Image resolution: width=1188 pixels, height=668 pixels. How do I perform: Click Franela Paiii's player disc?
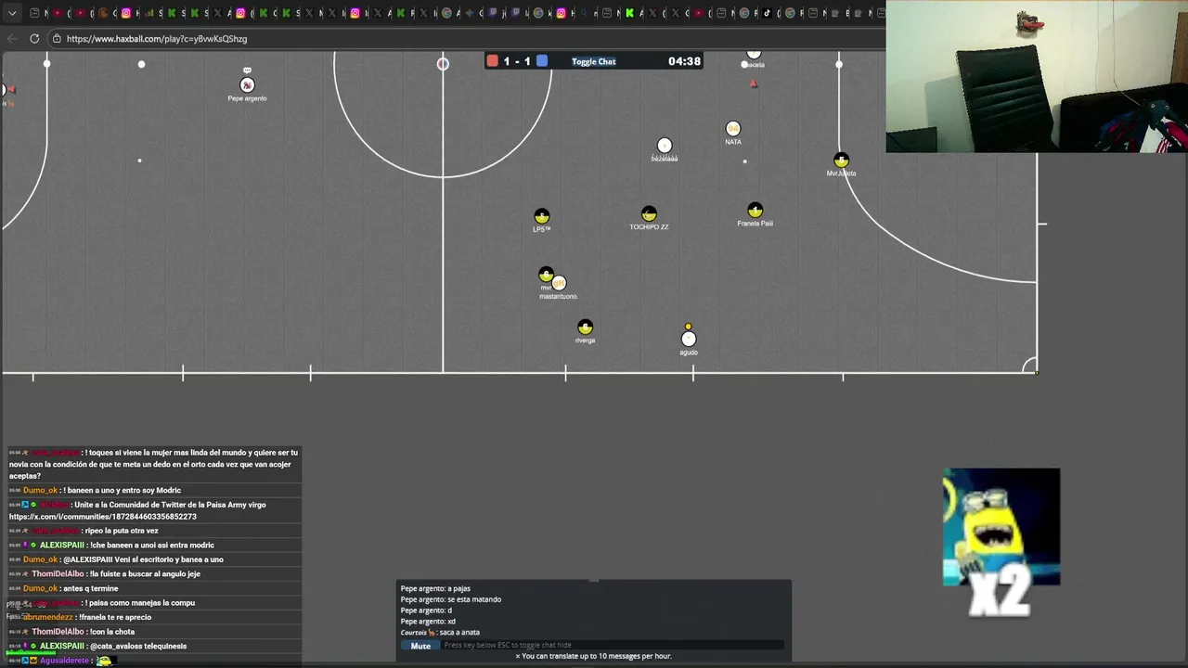755,211
